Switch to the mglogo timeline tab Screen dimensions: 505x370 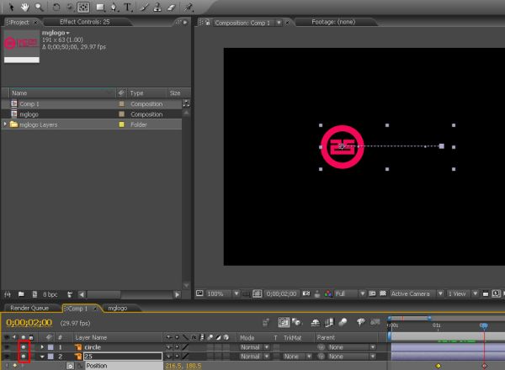click(x=118, y=308)
